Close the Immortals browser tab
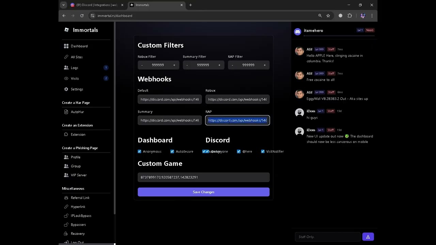The height and width of the screenshot is (245, 436). [x=182, y=5]
